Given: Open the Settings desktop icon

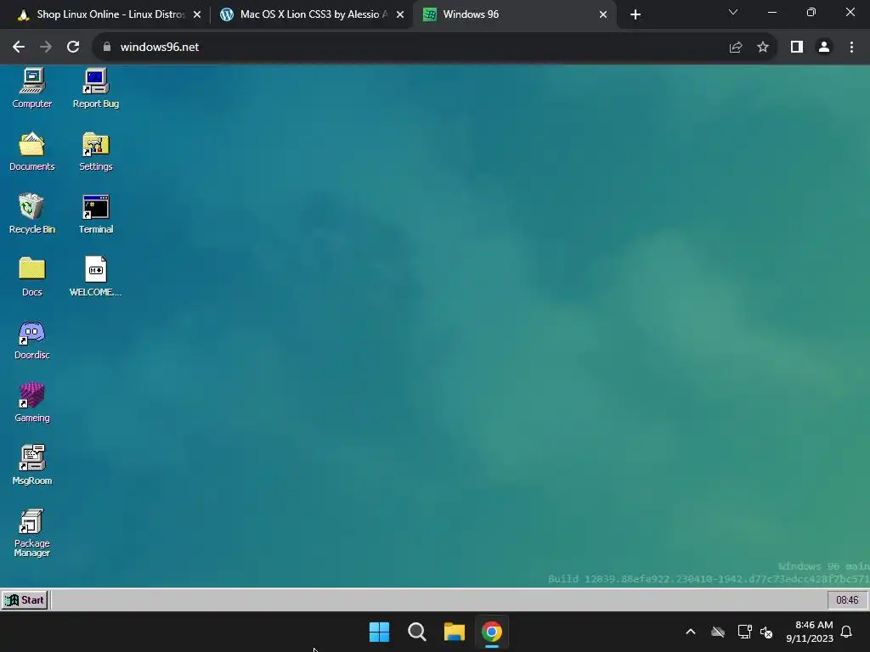Looking at the screenshot, I should tap(95, 151).
